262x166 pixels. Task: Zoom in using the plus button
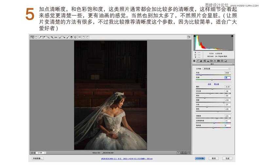point(34,153)
